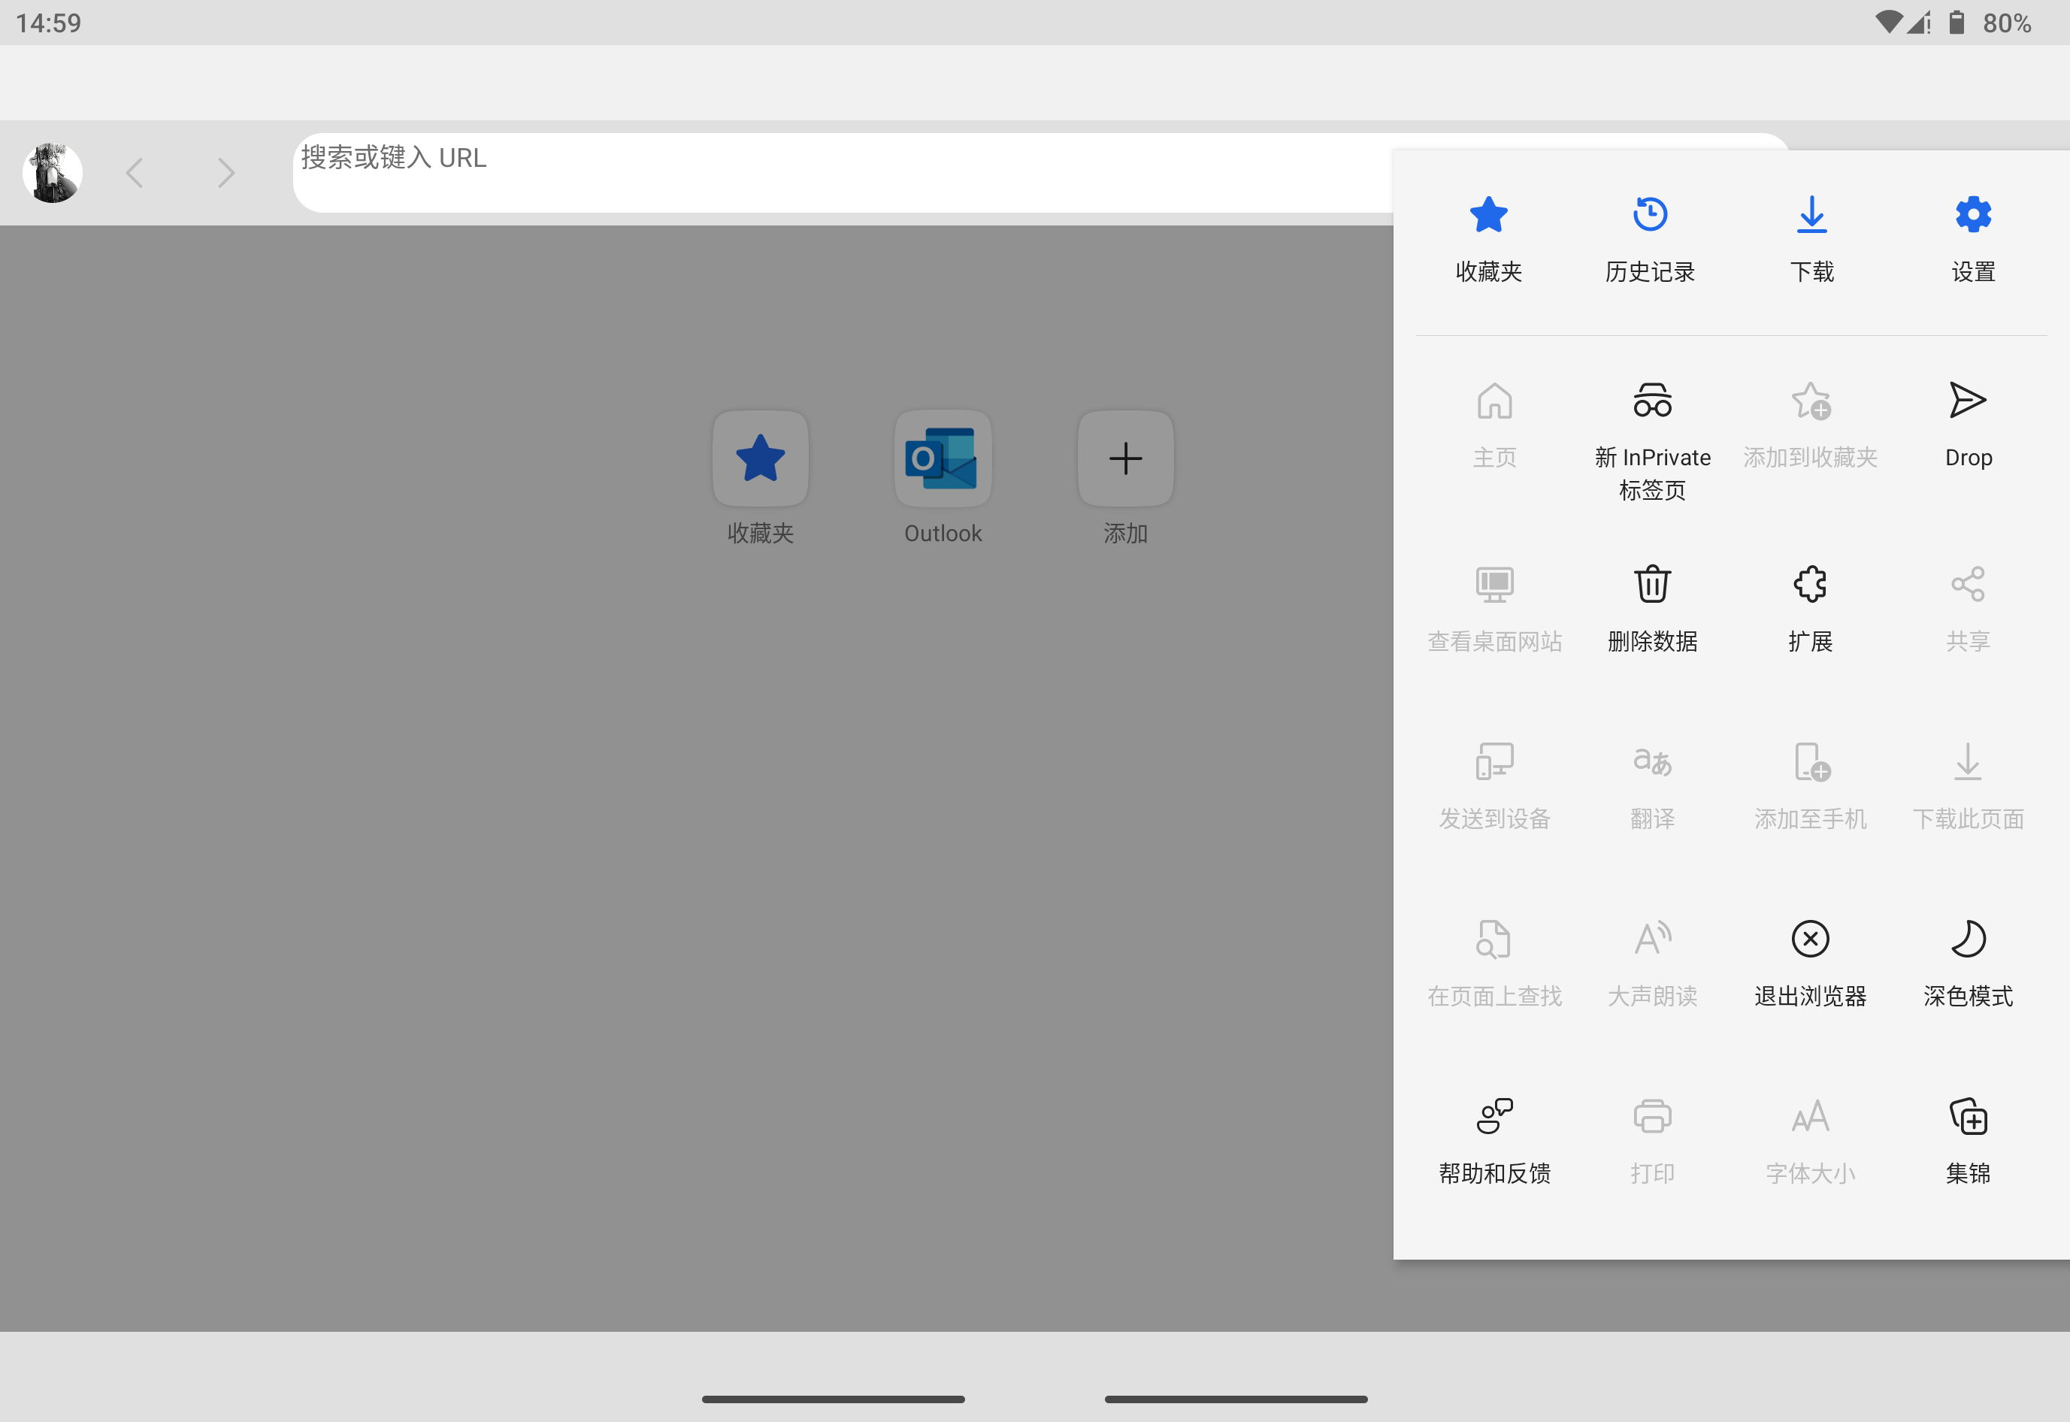Open 历史记录 history
Viewport: 2070px width, 1422px height.
point(1651,240)
